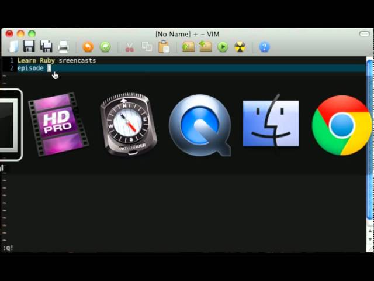Switch to HD Pro app in switcher
This screenshot has height=281, width=374.
[58, 125]
